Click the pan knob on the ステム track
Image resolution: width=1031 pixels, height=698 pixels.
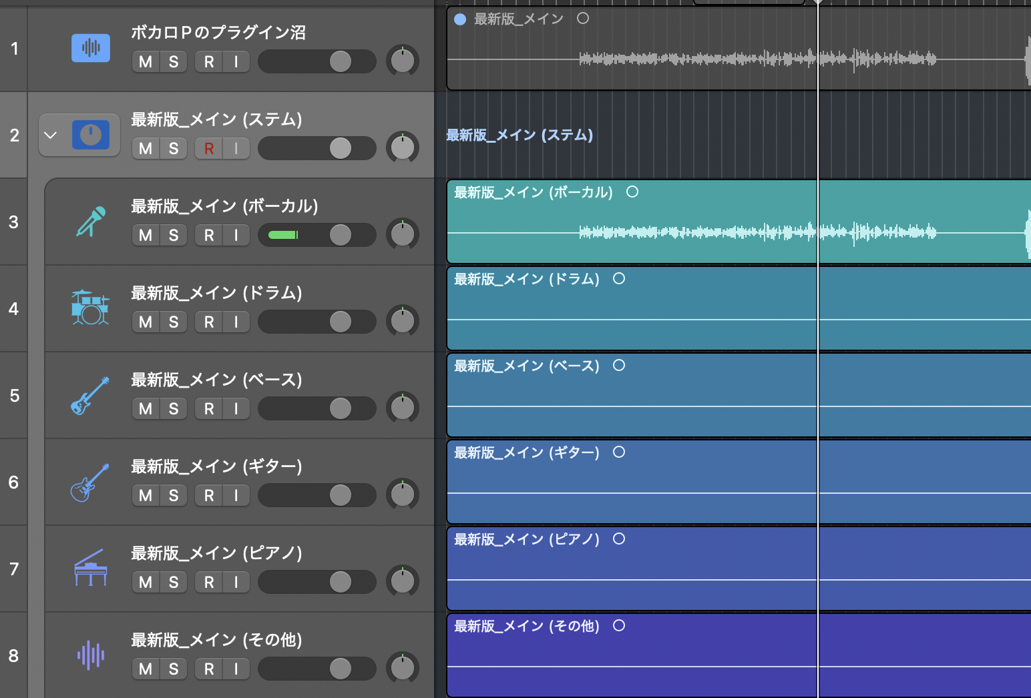point(403,148)
